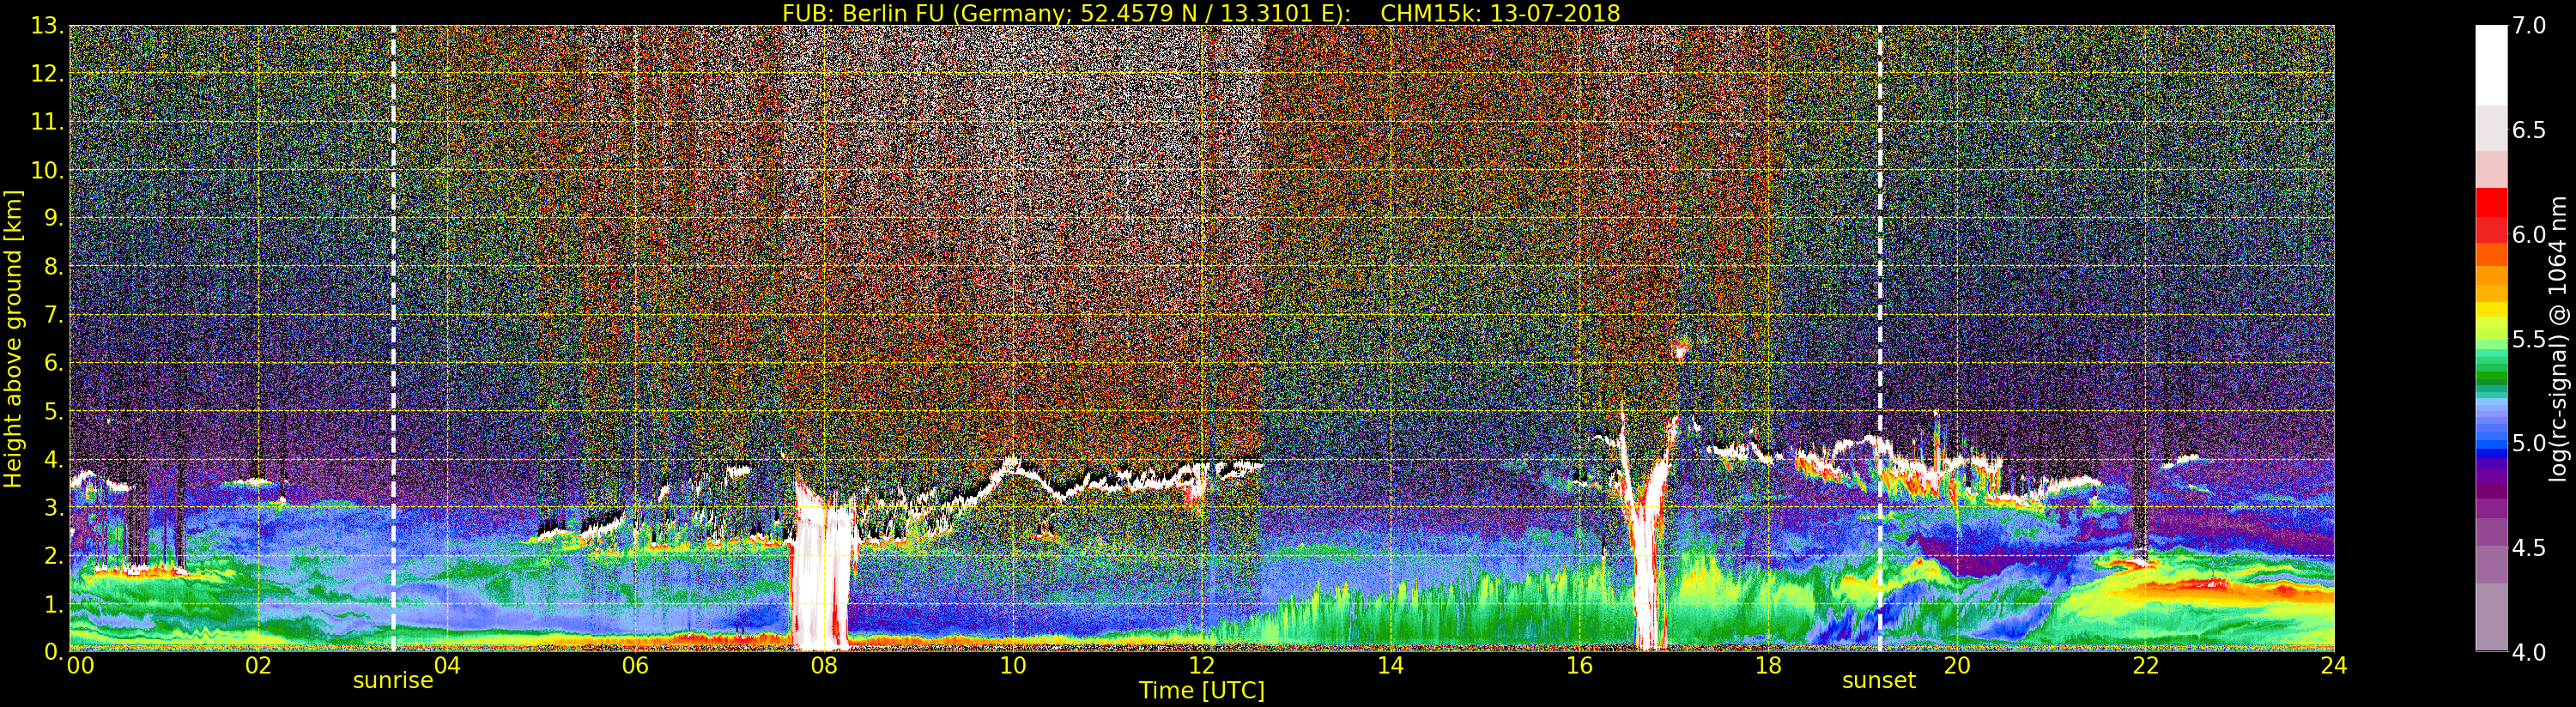Click the '24' time axis tick label
The height and width of the screenshot is (707, 2576).
[2334, 665]
